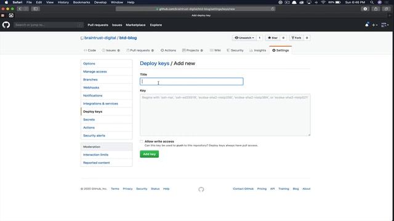Select Interaction limits in sidebar
The height and width of the screenshot is (221, 394).
click(x=107, y=155)
